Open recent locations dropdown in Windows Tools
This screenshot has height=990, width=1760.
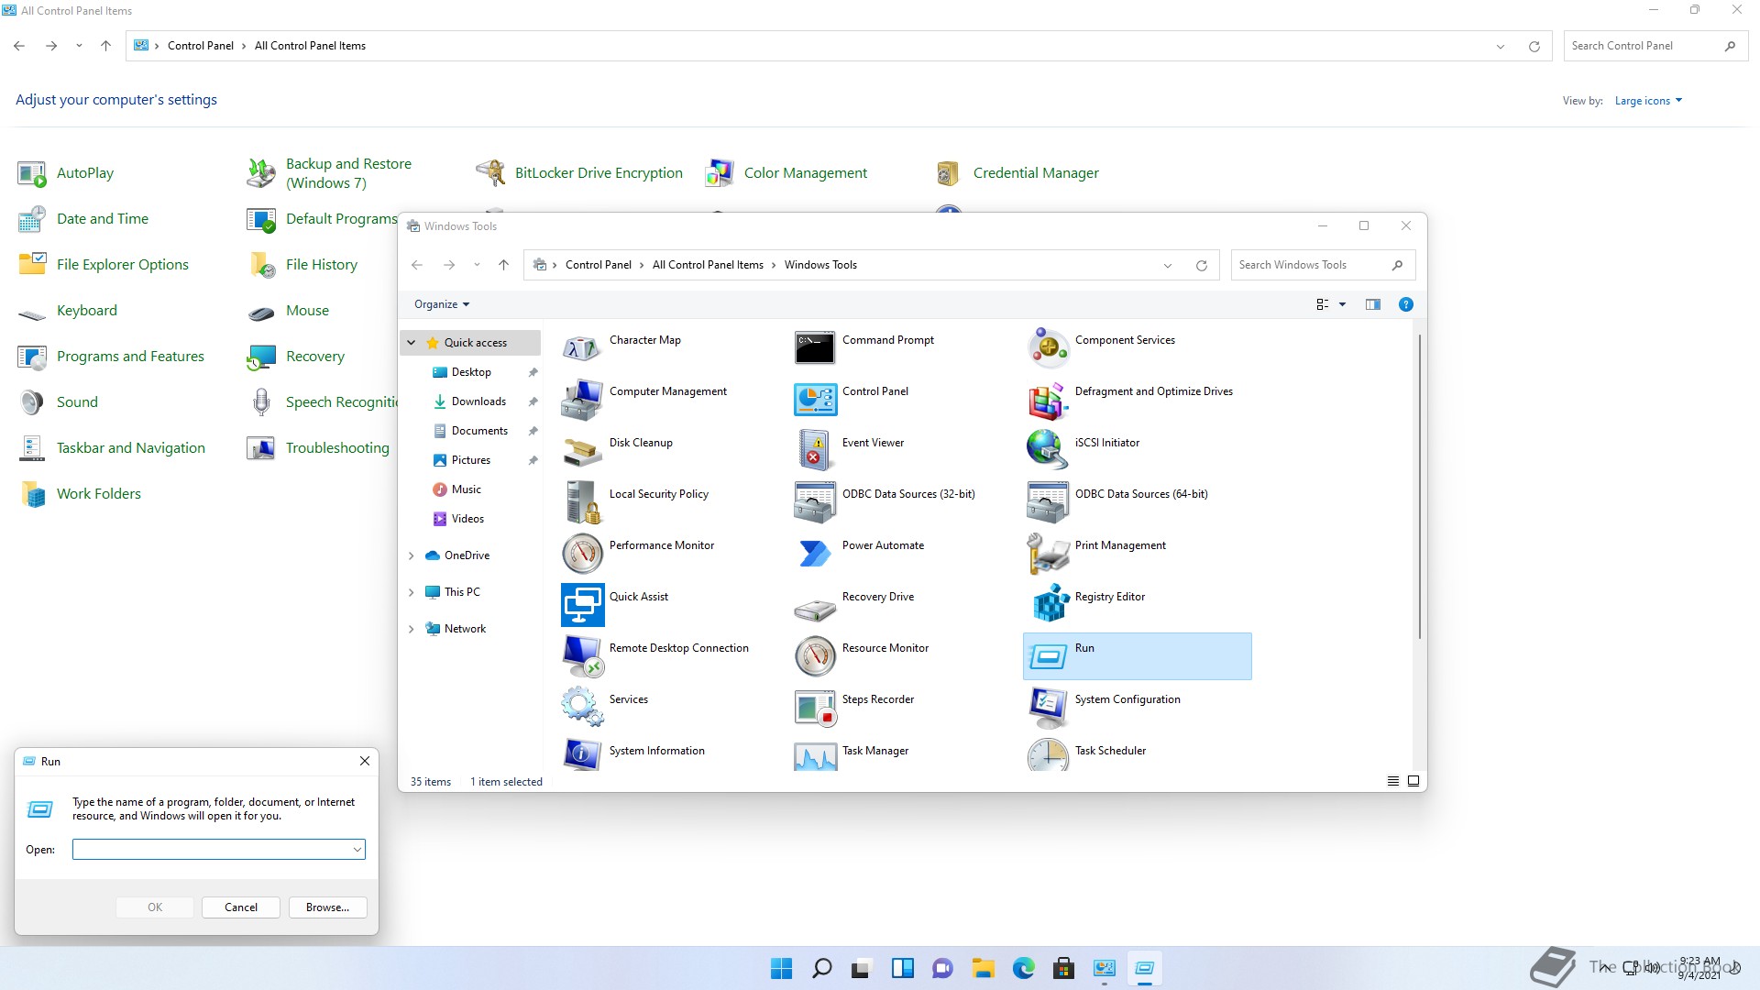click(477, 265)
